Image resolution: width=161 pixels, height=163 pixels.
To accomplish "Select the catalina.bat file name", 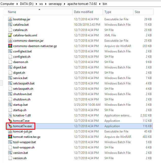I will [21, 25].
